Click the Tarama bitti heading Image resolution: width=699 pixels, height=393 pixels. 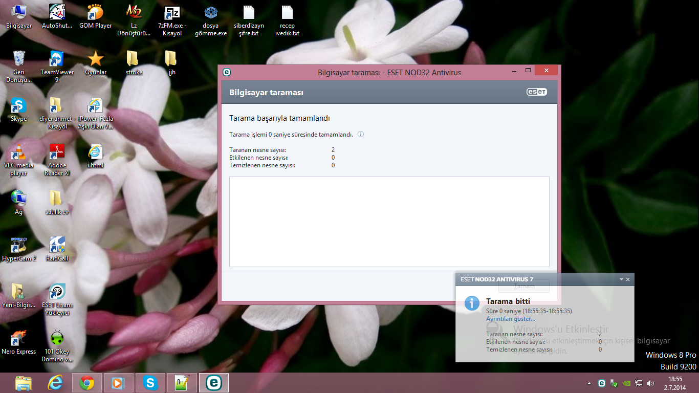(508, 301)
